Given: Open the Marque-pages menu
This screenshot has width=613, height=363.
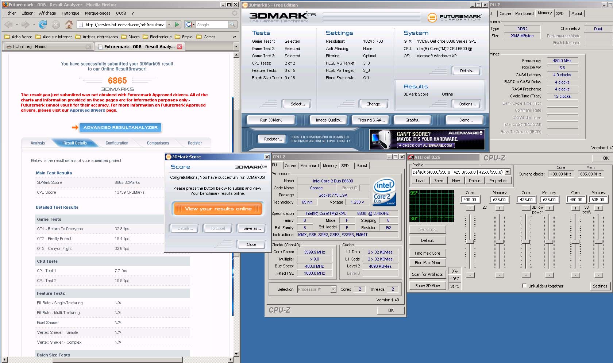Looking at the screenshot, I should pos(97,13).
